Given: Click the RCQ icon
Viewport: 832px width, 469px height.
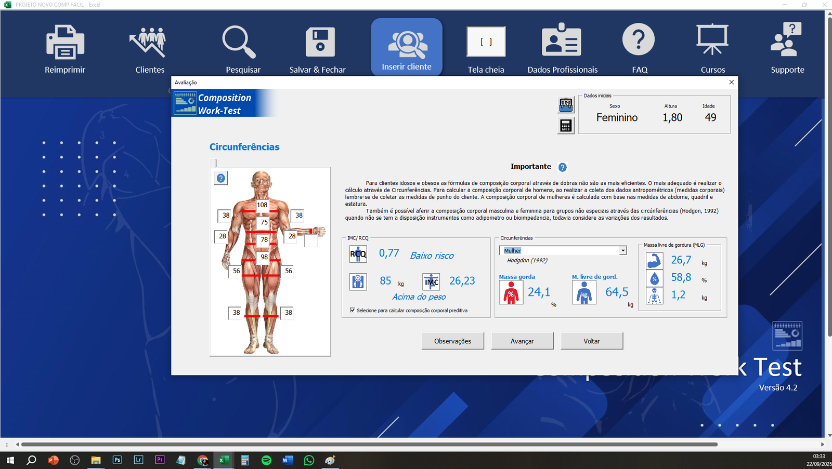Looking at the screenshot, I should (x=358, y=254).
